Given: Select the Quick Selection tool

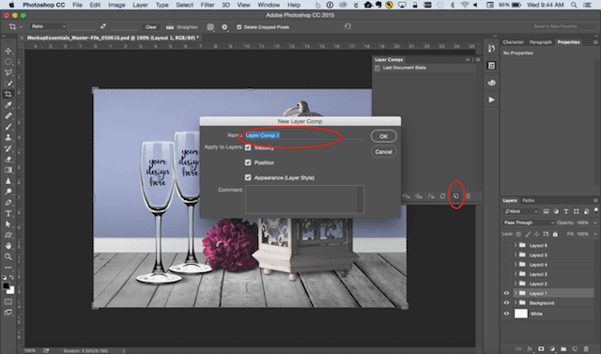Looking at the screenshot, I should click(x=8, y=84).
